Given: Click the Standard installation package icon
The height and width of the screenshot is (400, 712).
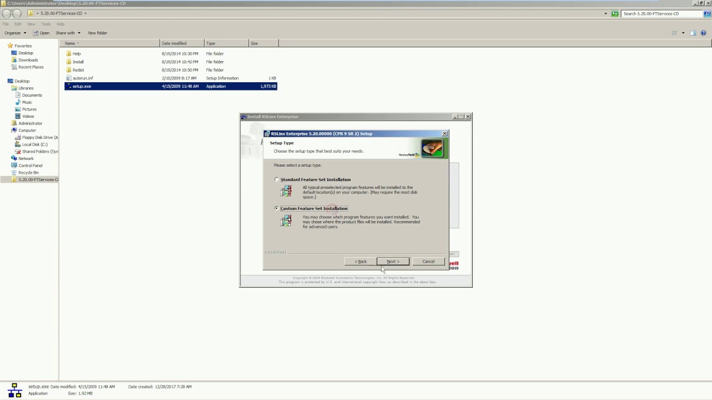Looking at the screenshot, I should 286,191.
